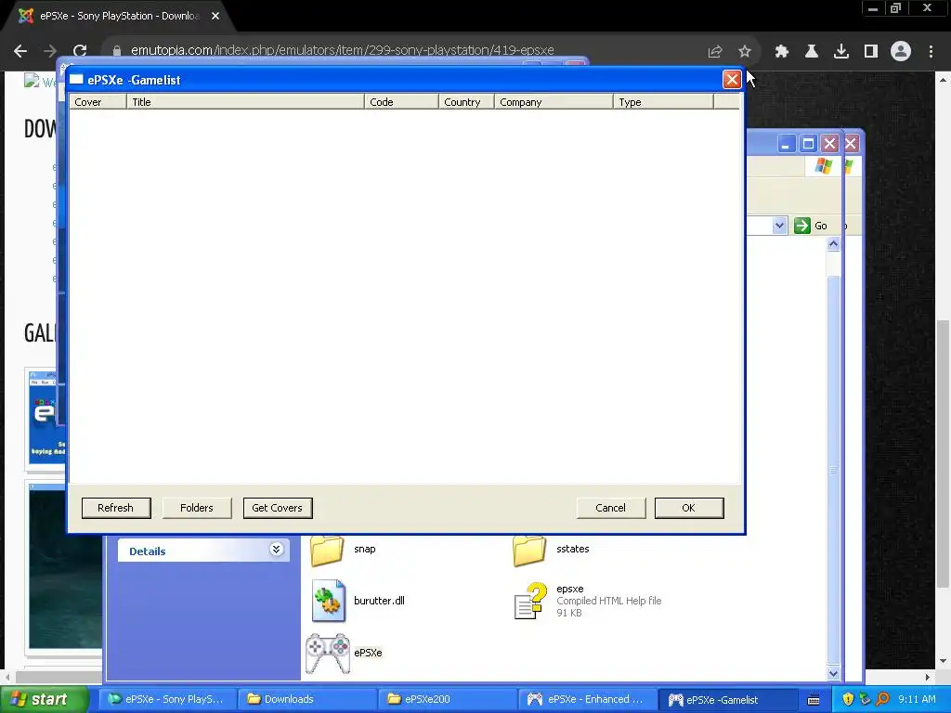951x713 pixels.
Task: Sort by the Country column header
Action: (466, 102)
